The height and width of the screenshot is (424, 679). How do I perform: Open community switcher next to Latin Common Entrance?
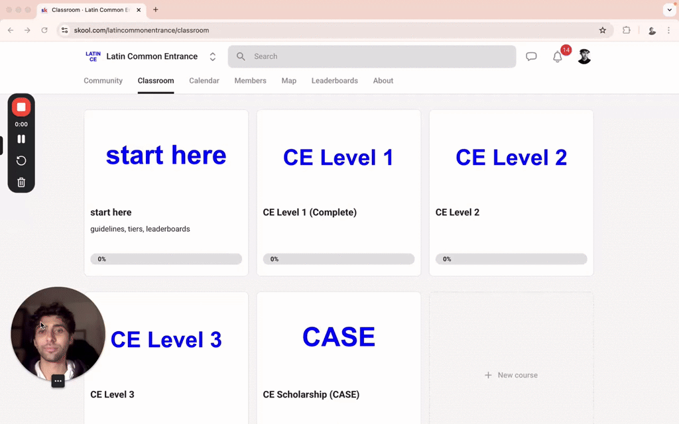tap(213, 57)
